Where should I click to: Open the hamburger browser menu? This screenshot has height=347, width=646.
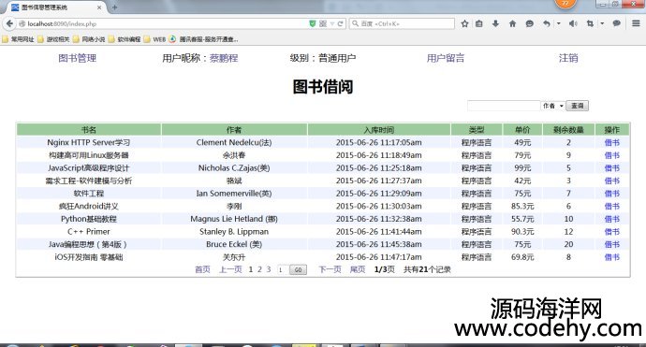coord(636,23)
